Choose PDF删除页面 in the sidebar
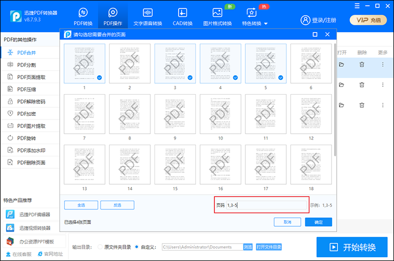The image size is (394, 261). point(29,163)
